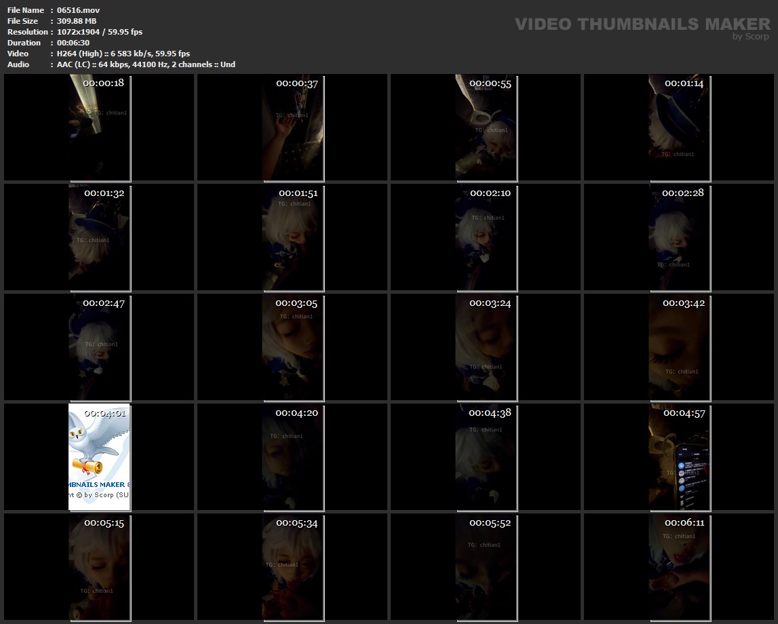Select the thumbnail at timestamp 00:03:24
This screenshot has width=778, height=624.
486,347
